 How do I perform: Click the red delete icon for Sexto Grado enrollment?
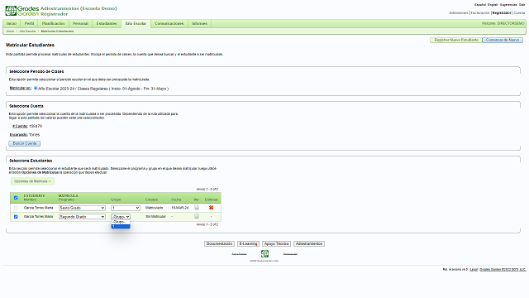pos(212,208)
